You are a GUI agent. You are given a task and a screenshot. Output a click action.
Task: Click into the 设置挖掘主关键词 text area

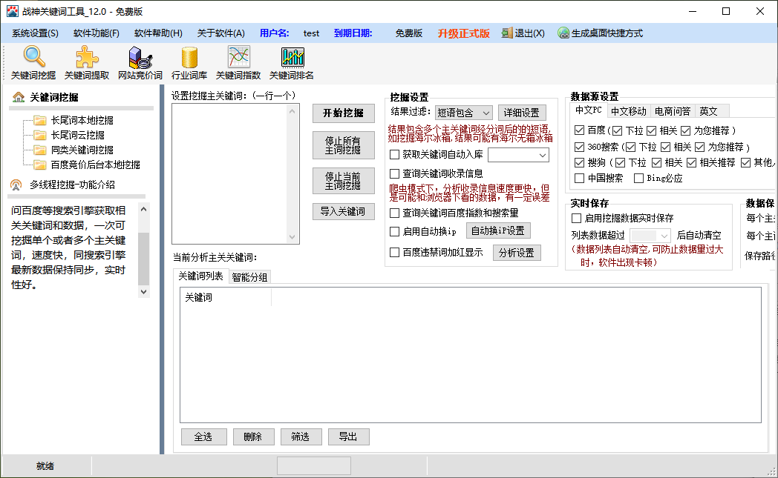point(230,174)
